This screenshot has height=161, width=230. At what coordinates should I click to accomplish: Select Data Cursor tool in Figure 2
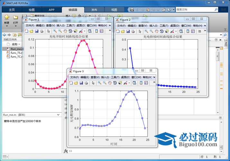[x=167, y=31]
